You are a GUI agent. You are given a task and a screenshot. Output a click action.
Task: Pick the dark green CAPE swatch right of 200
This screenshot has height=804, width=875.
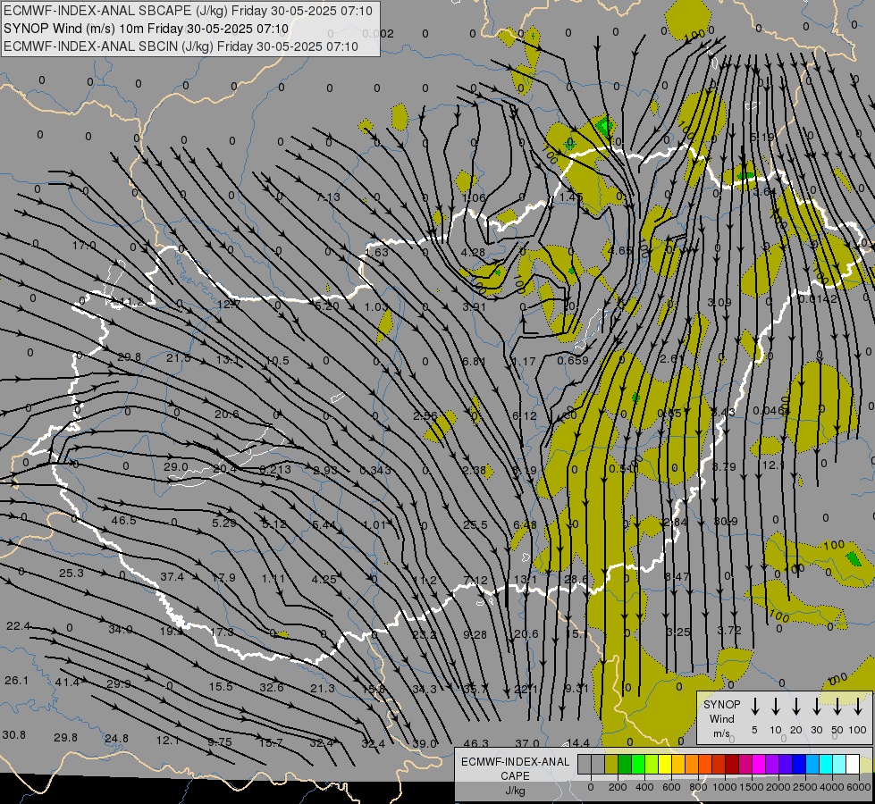click(x=625, y=764)
